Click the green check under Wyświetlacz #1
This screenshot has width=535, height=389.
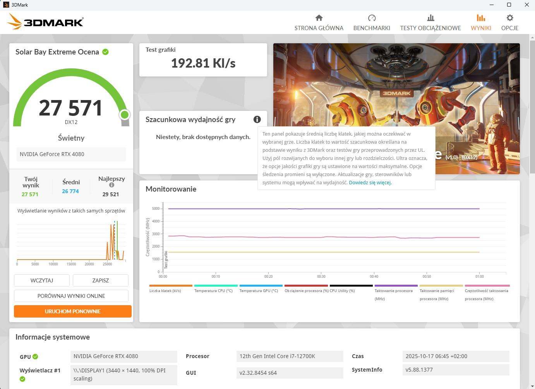22,379
